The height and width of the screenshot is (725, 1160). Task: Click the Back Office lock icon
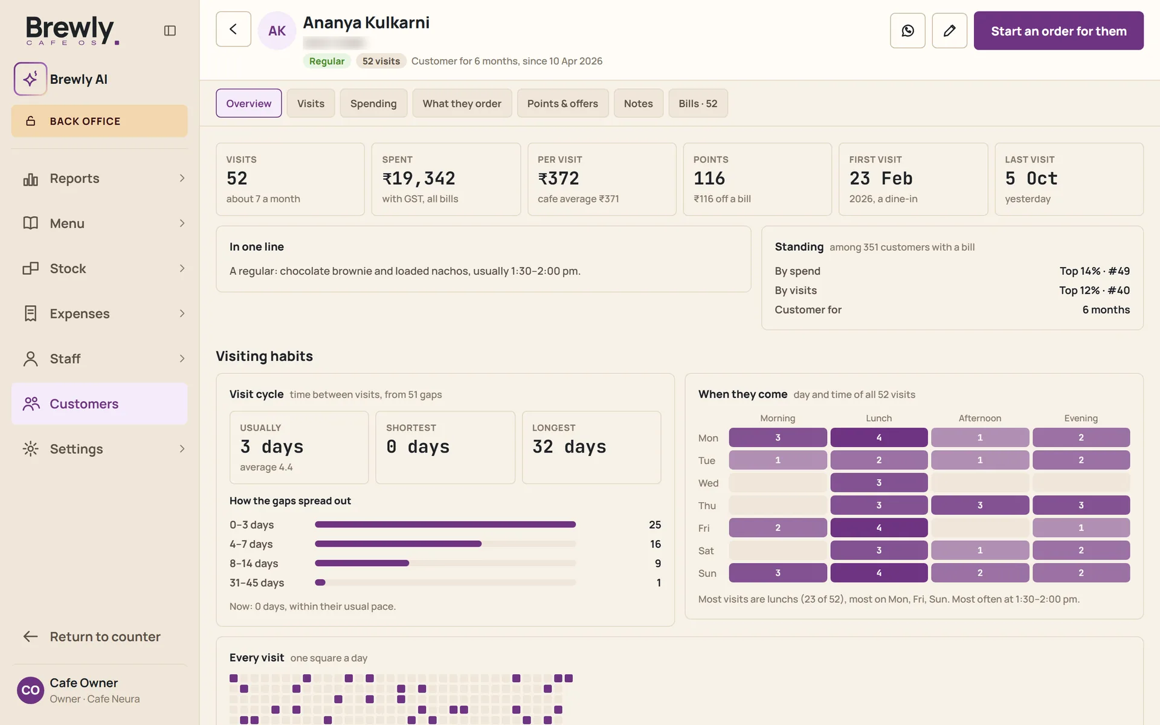(x=30, y=121)
